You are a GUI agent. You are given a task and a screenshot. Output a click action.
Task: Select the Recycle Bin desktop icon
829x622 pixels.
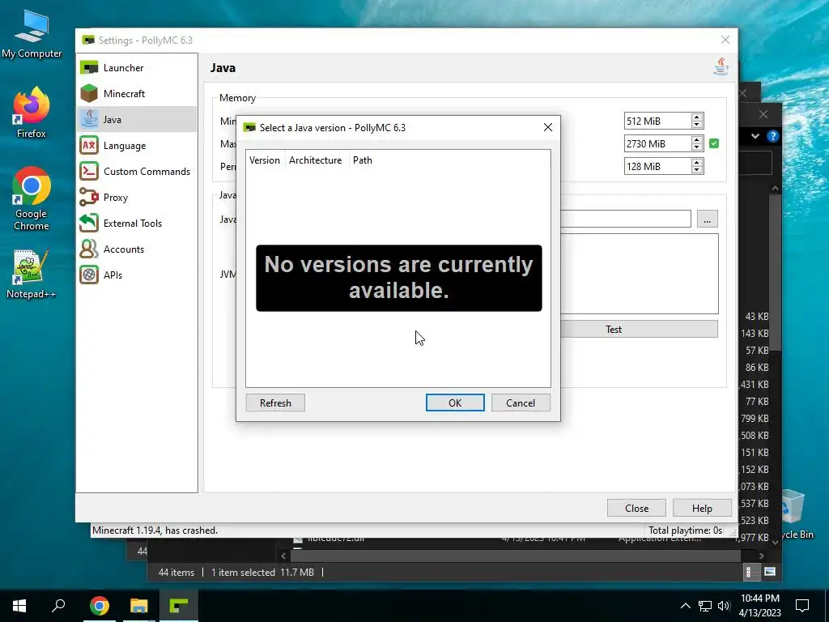click(795, 513)
